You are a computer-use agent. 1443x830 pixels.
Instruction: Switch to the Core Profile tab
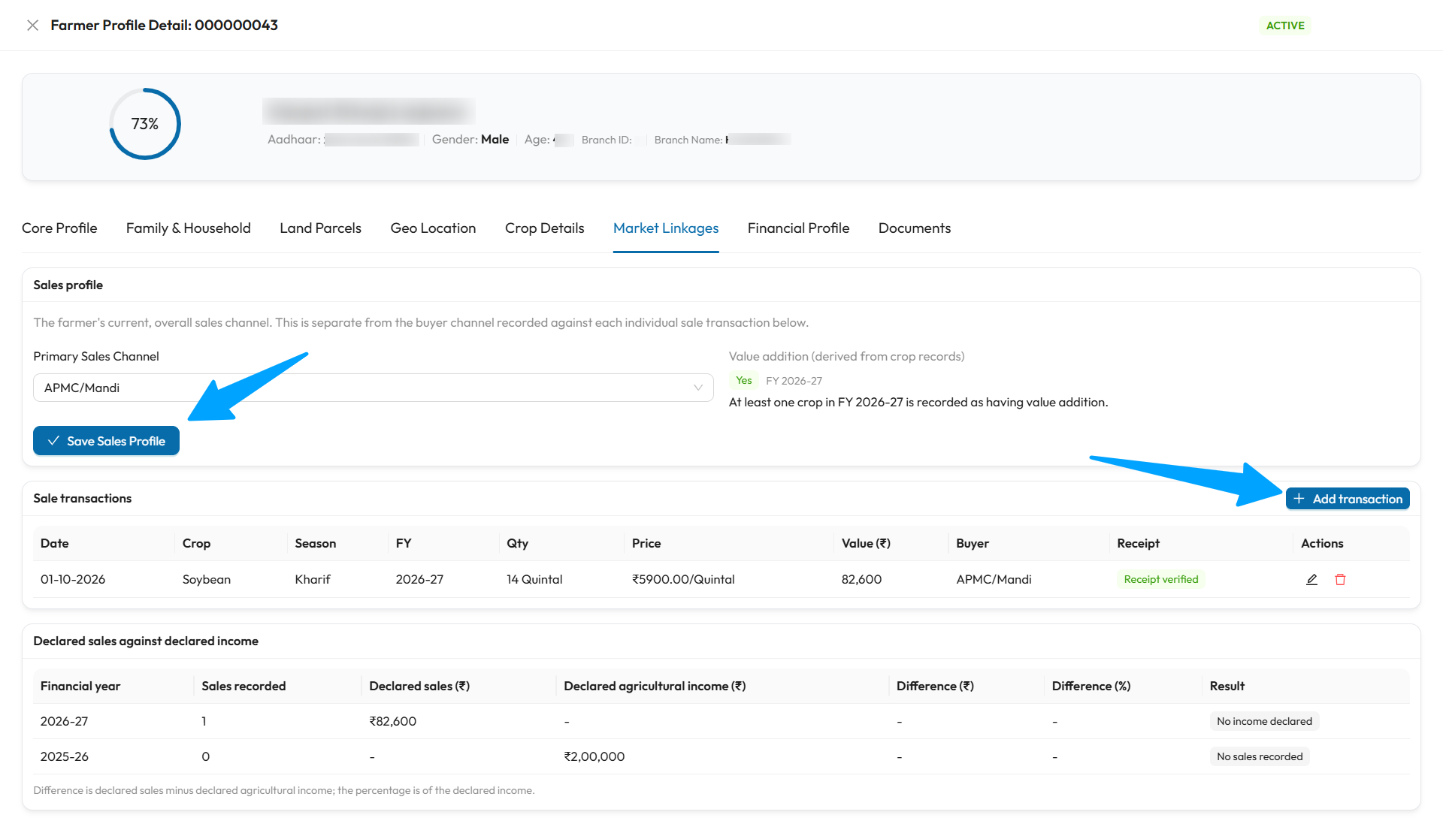tap(59, 228)
